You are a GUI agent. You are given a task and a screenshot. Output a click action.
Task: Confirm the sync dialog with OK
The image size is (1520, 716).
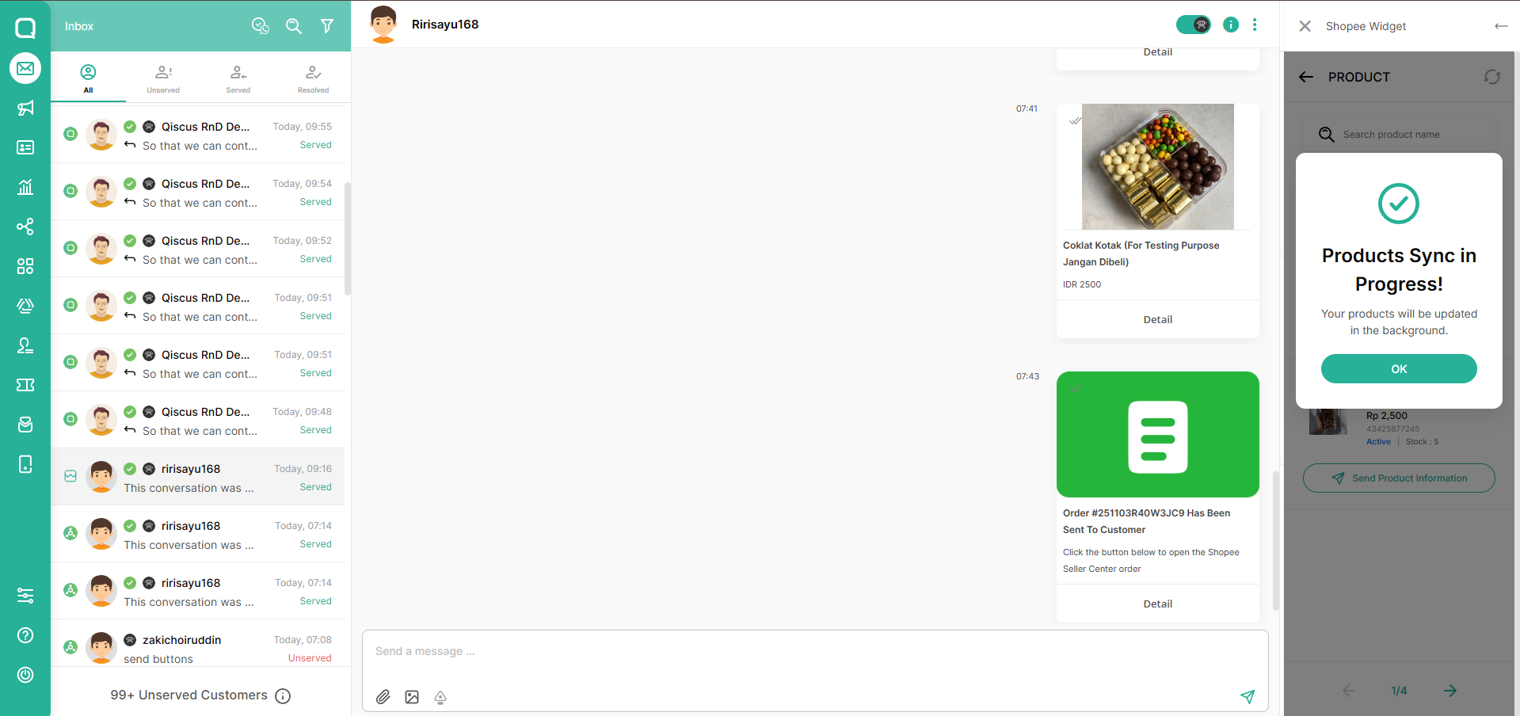(1399, 369)
